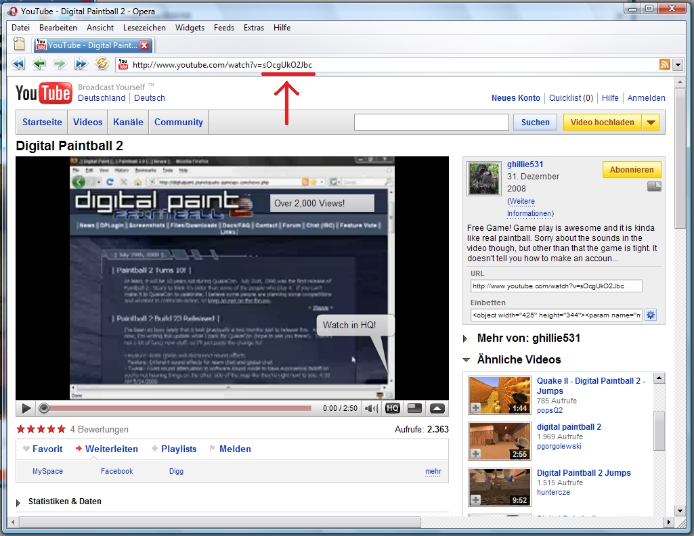Click Opera's new tab page icon
Screen dimensions: 694x536
click(19, 45)
